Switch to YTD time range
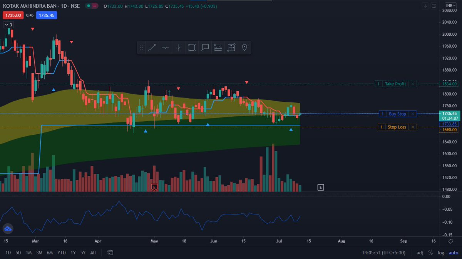Screen dimensions: 462x259 pyautogui.click(x=61, y=252)
